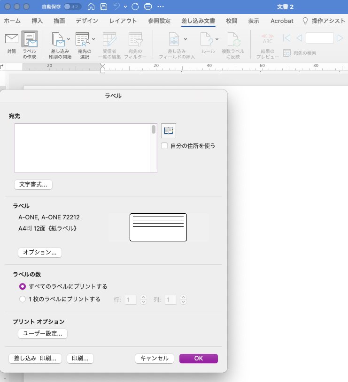The image size is (348, 382).
Task: Go to the next record arrow
Action: point(340,38)
